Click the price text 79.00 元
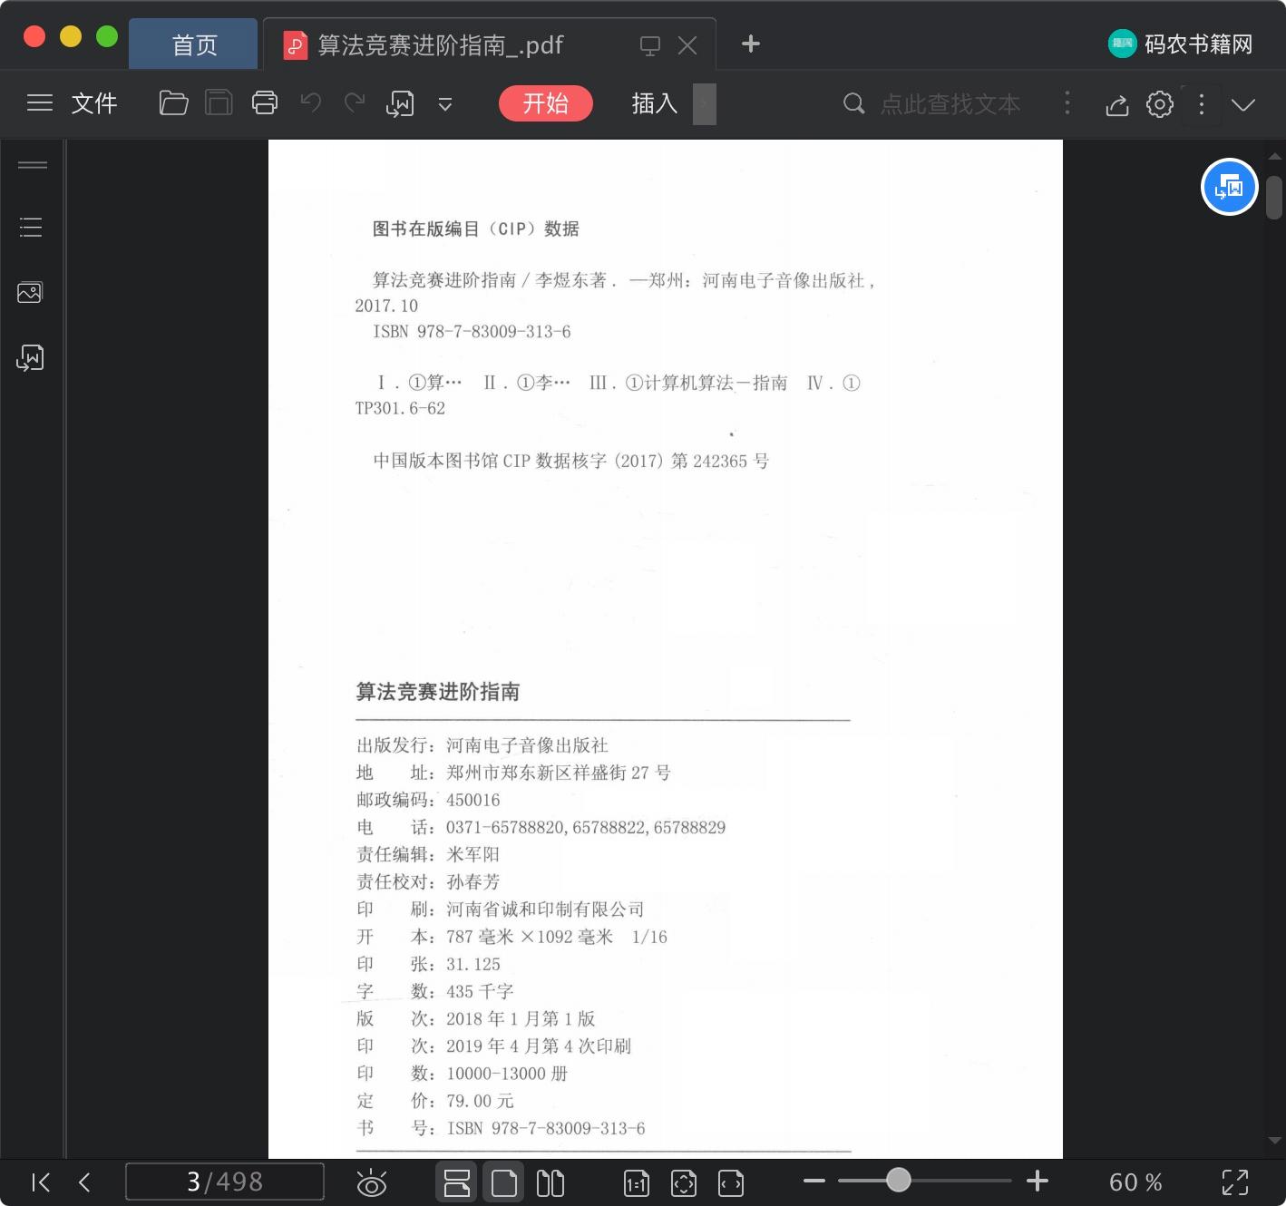1286x1206 pixels. point(480,1101)
